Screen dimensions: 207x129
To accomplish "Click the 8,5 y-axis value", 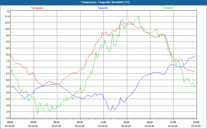I will [8, 48].
